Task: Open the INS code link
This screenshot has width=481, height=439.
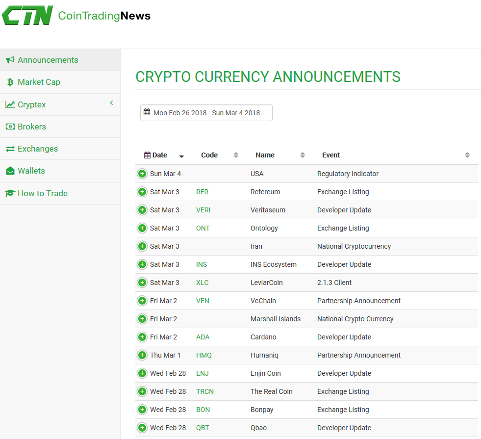Action: pos(202,264)
